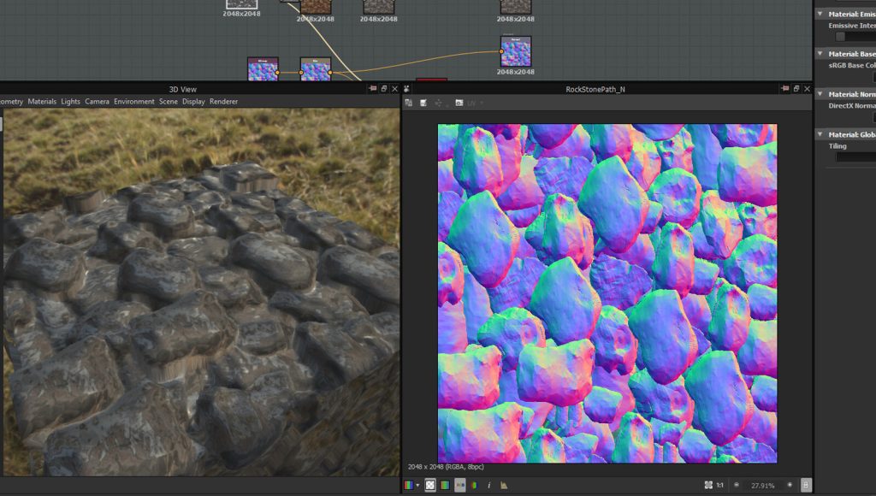Viewport: 876px width, 496px height.
Task: Show image information with the i icon
Action: (x=488, y=485)
